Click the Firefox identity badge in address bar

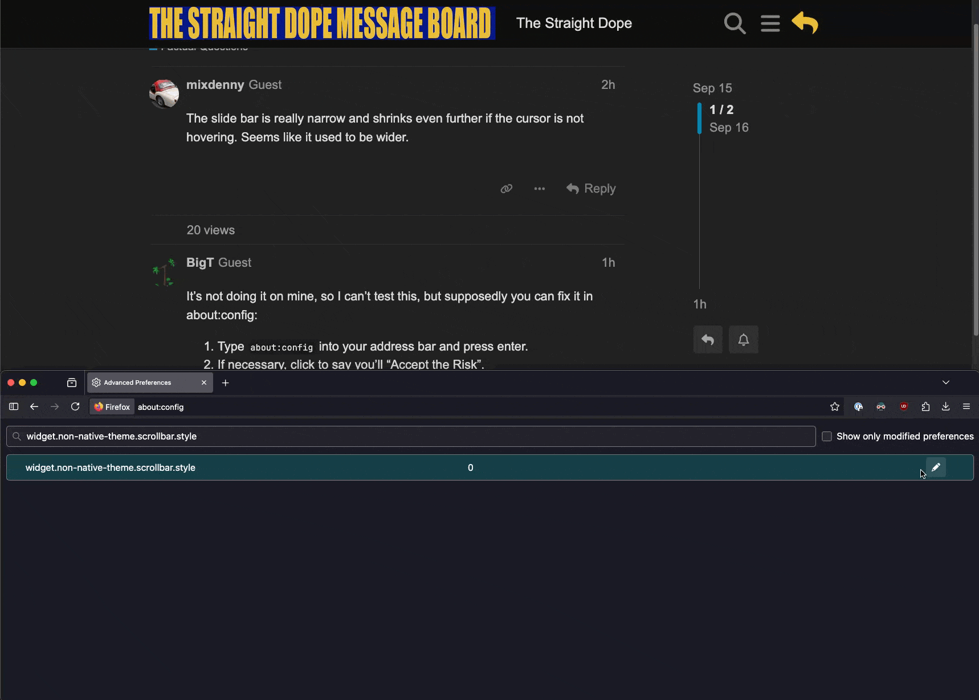[112, 407]
